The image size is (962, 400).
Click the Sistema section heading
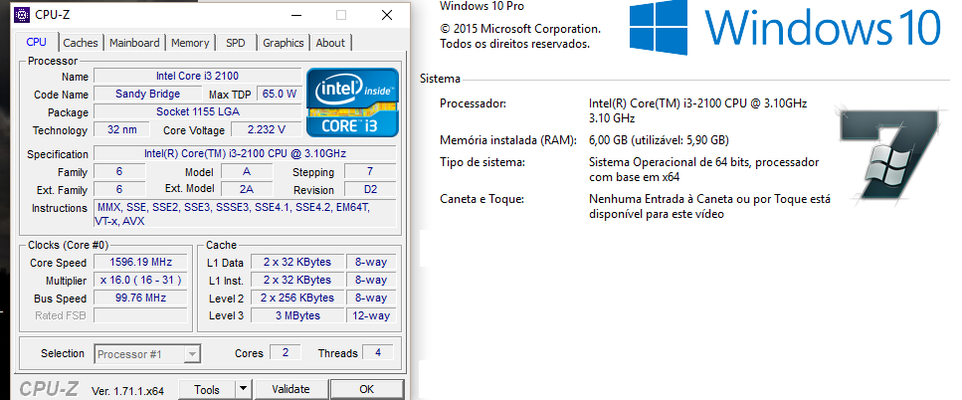(440, 79)
